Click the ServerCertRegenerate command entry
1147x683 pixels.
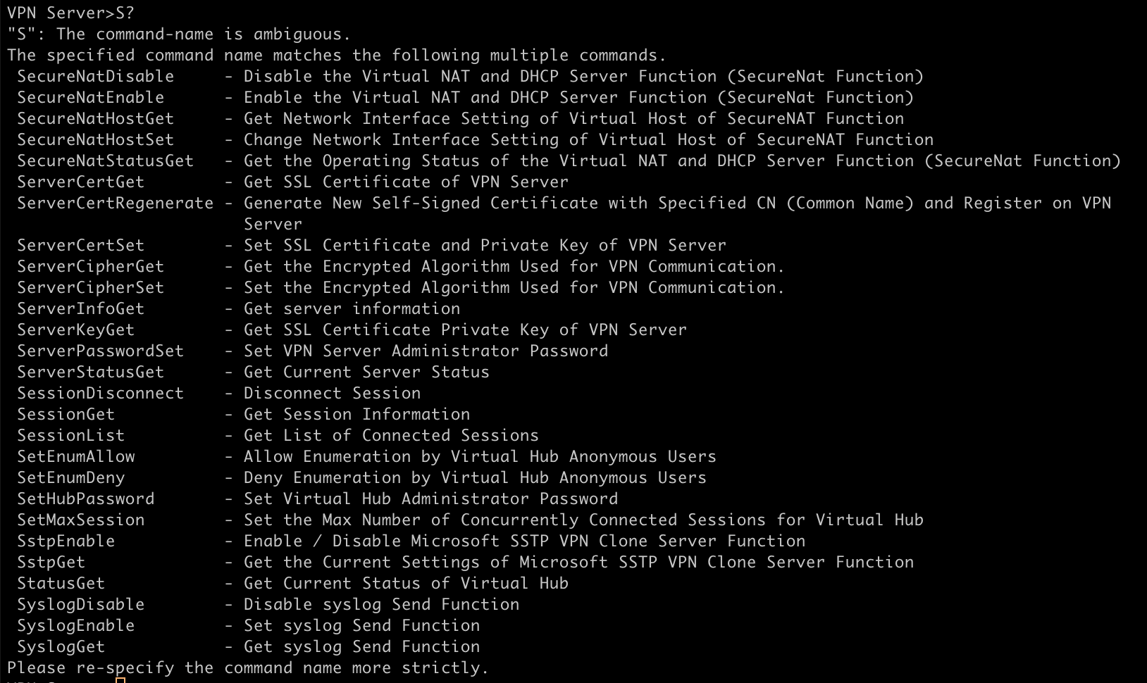point(116,203)
